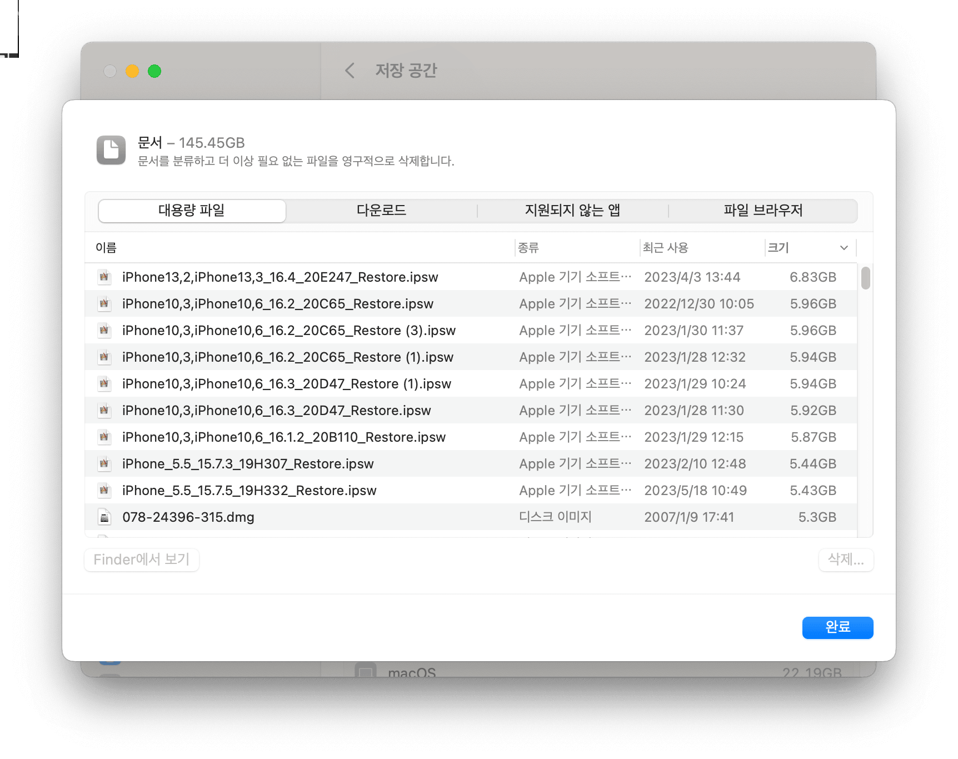
Task: Click file icon of 16.1.2_20B110 ipsw row
Action: (104, 437)
